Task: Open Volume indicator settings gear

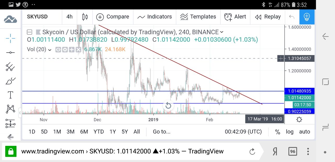Action: 65,49
